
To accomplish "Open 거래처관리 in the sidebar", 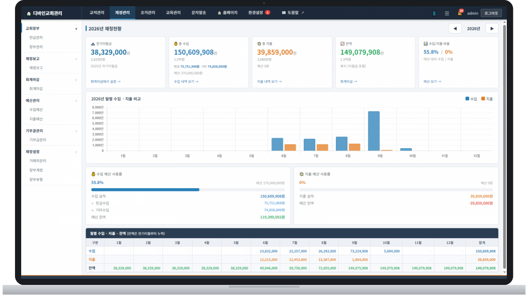I will [x=38, y=161].
